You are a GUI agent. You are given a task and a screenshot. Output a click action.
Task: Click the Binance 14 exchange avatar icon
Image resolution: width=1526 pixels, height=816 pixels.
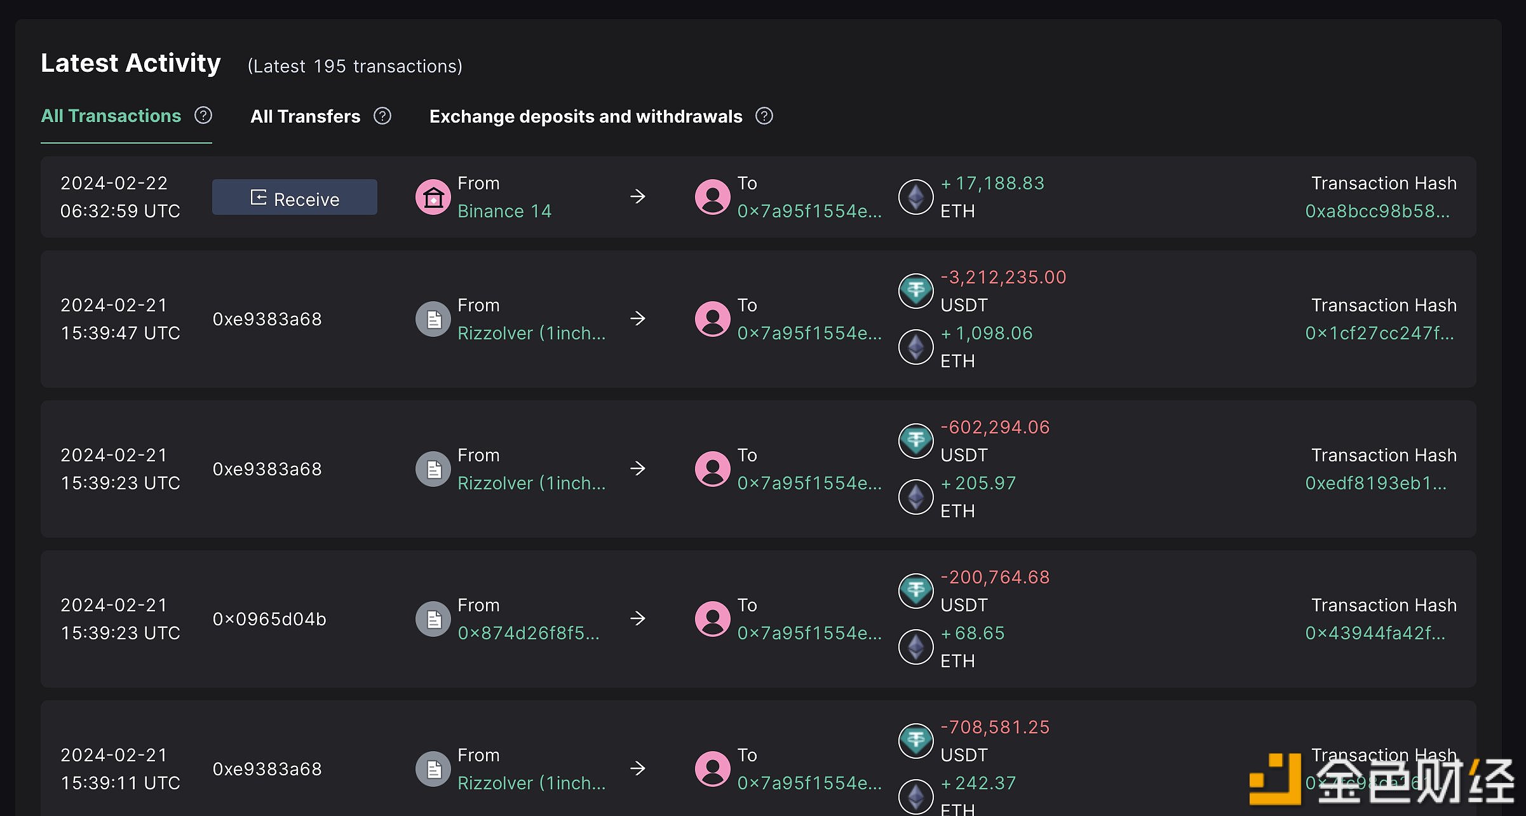click(433, 197)
